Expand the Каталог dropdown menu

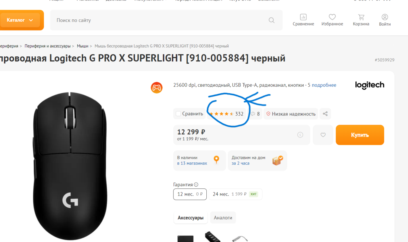[x=20, y=20]
